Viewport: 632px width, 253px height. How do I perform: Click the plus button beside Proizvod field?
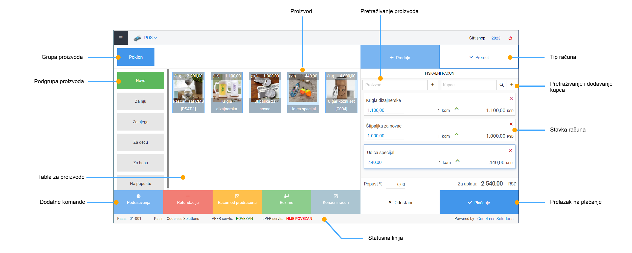pyautogui.click(x=433, y=85)
